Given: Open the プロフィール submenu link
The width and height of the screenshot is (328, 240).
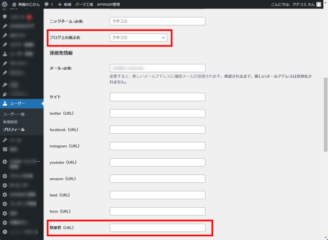Looking at the screenshot, I should pyautogui.click(x=14, y=130).
